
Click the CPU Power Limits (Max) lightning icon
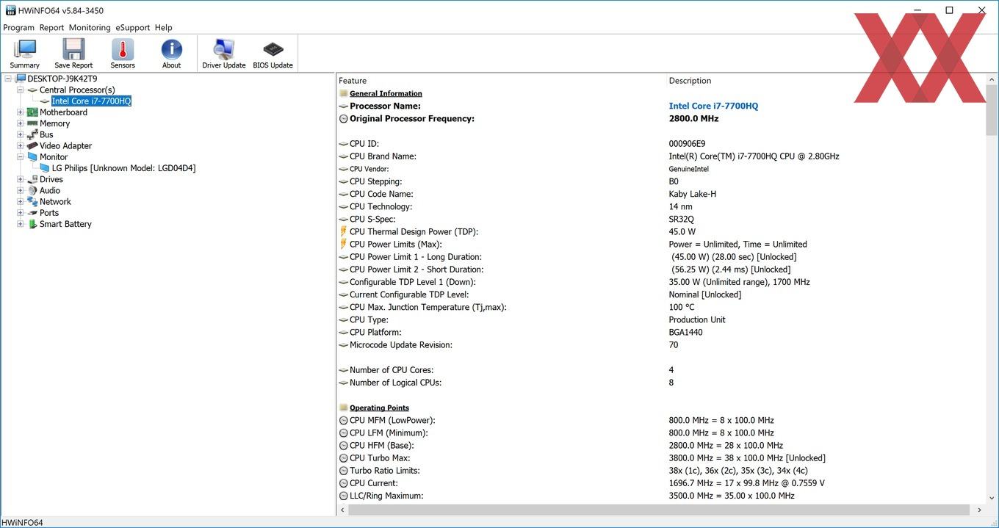343,244
